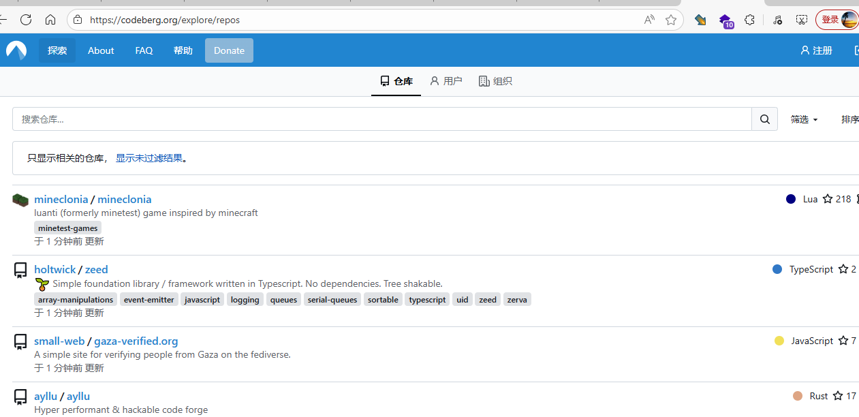Viewport: 859px width, 417px height.
Task: Click the Rust language label
Action: (819, 396)
